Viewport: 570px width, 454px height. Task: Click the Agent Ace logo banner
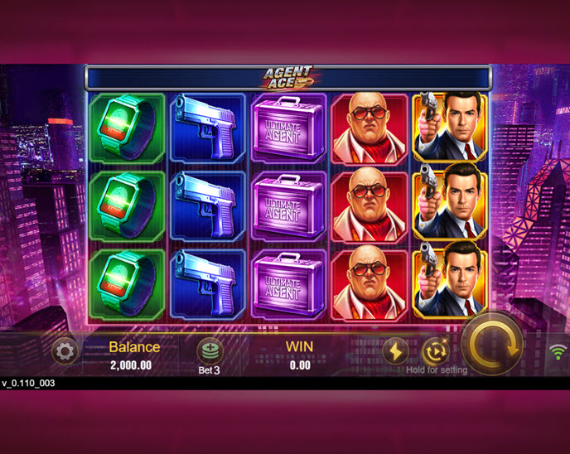(288, 77)
